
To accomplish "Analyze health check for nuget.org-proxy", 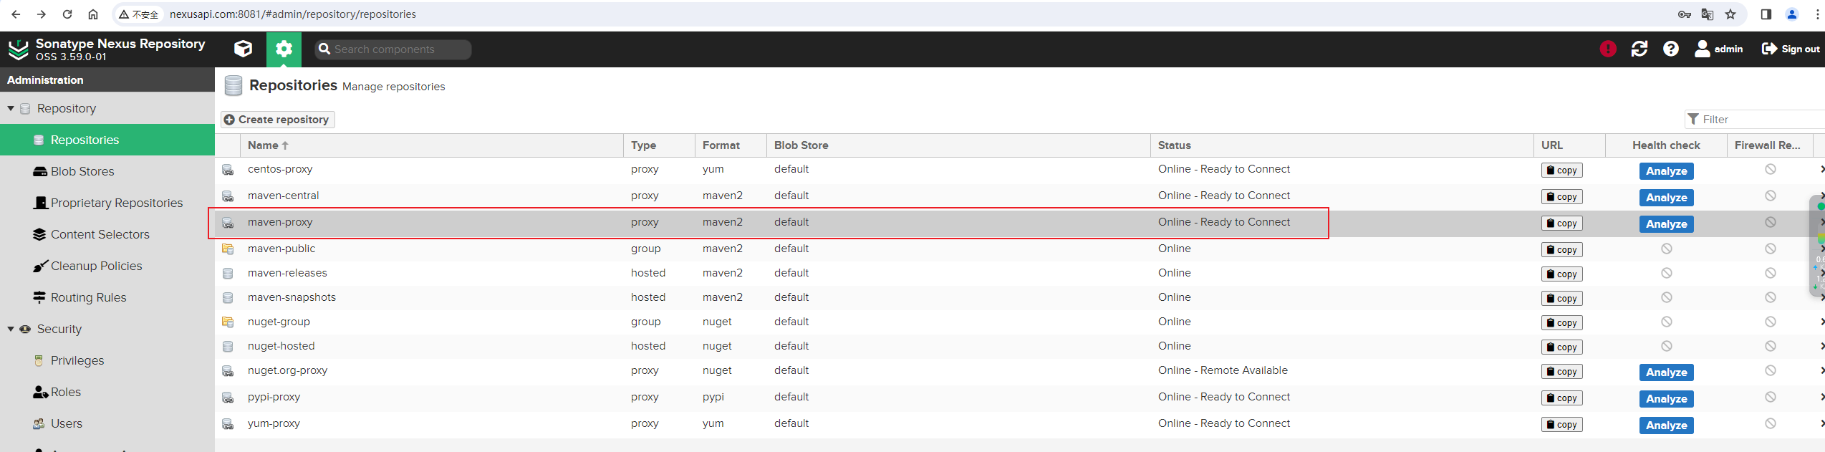I will tap(1666, 372).
